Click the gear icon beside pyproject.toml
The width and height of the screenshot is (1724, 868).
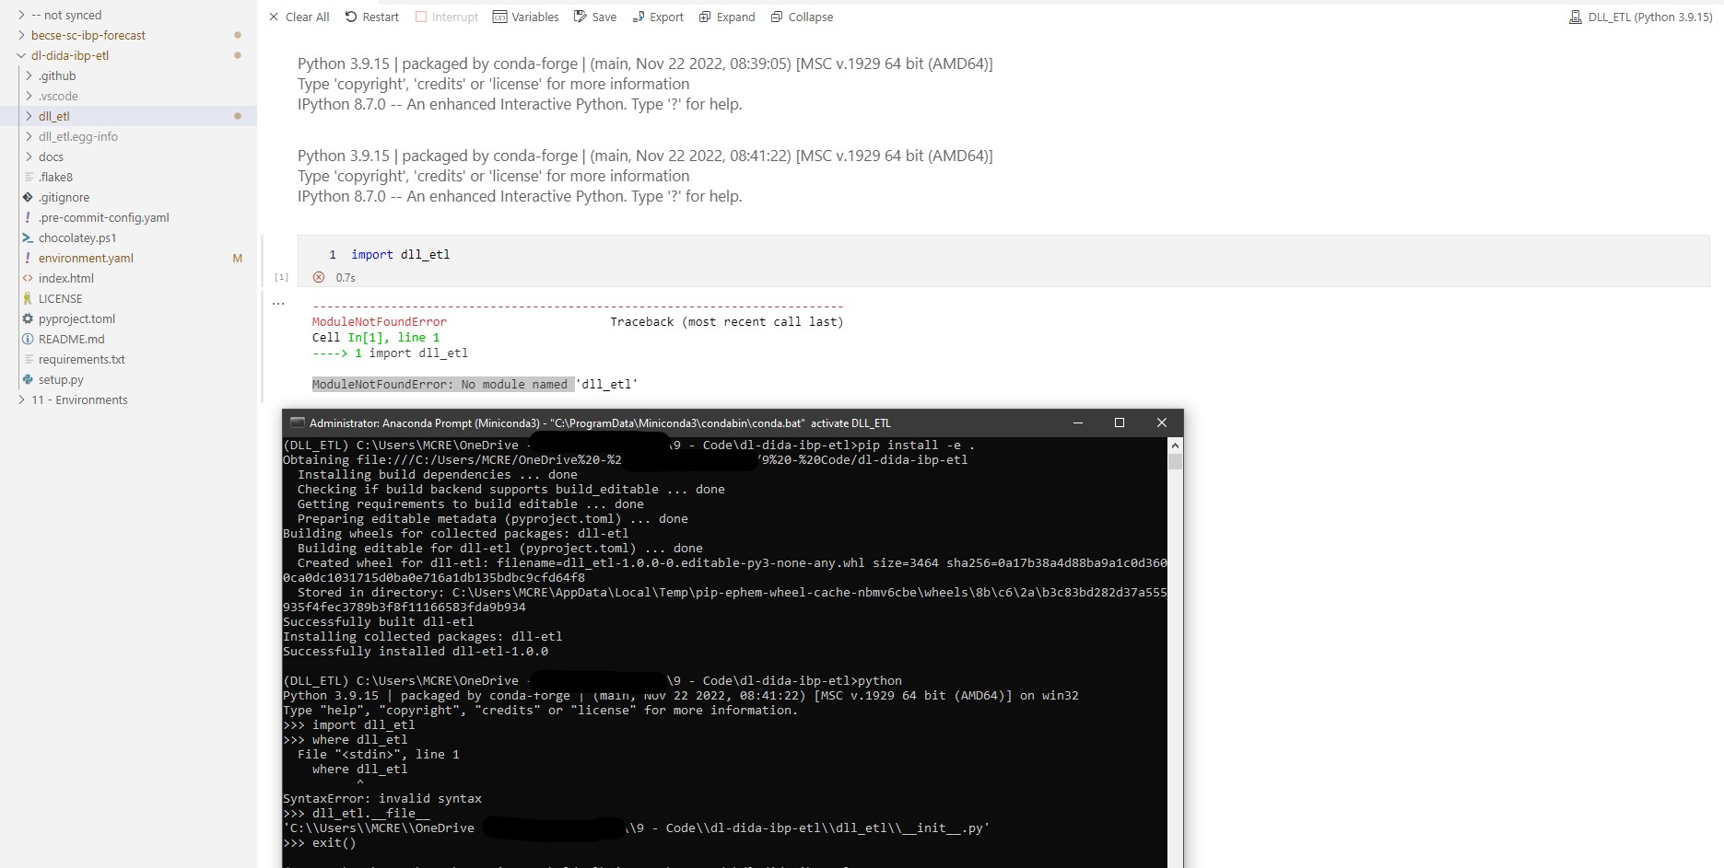(x=28, y=318)
